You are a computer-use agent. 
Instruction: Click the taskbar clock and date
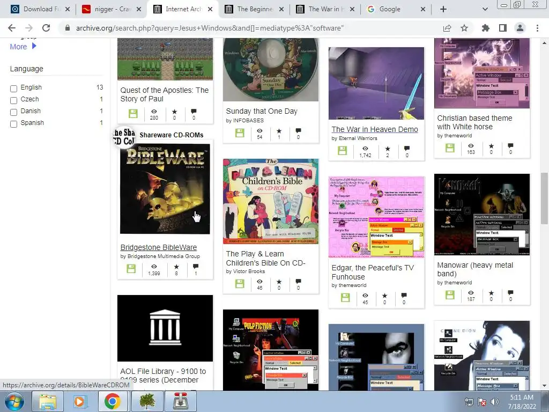(522, 402)
